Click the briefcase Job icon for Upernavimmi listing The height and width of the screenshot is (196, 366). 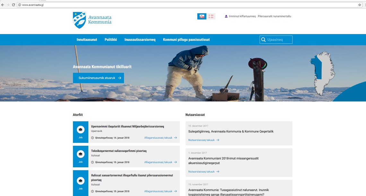81,130
